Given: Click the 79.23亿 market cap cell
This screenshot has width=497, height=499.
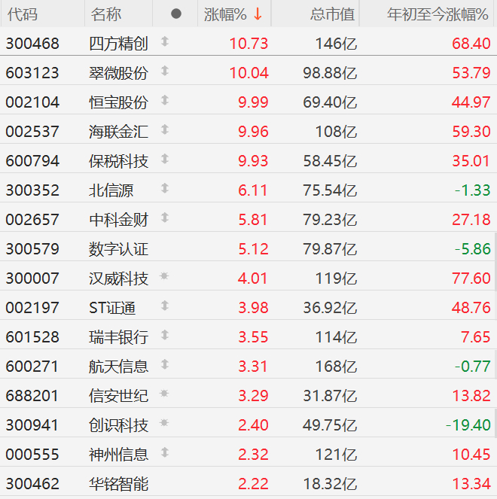Looking at the screenshot, I should (x=330, y=220).
